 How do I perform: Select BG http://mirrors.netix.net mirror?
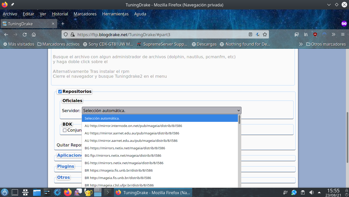coord(160,163)
